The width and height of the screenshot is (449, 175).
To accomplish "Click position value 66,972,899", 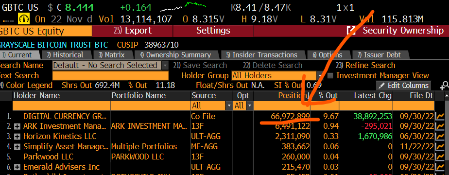I will (x=290, y=116).
